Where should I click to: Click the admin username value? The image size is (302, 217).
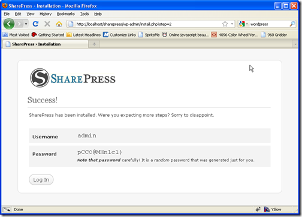(87, 135)
